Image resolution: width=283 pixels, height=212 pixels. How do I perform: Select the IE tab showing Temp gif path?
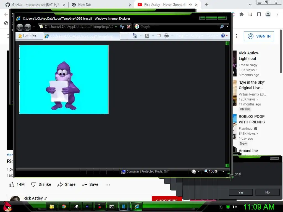[82, 36]
